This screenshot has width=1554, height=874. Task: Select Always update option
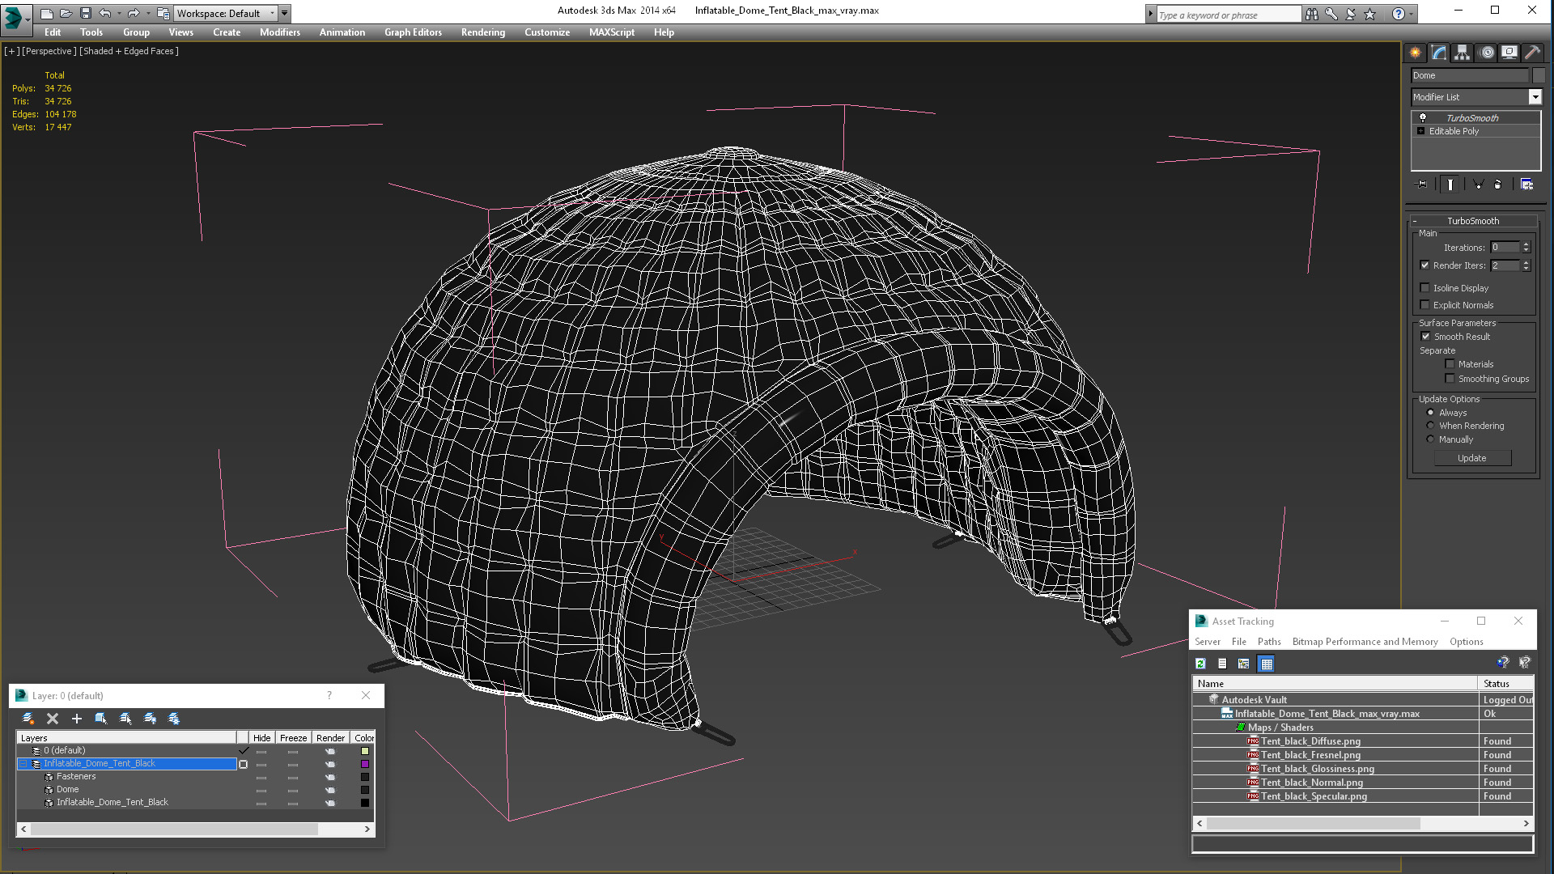(x=1431, y=413)
